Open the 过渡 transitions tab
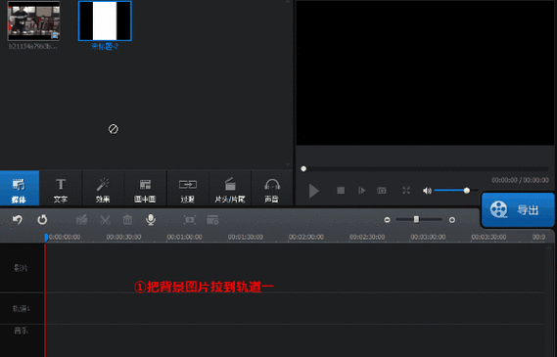 point(188,189)
